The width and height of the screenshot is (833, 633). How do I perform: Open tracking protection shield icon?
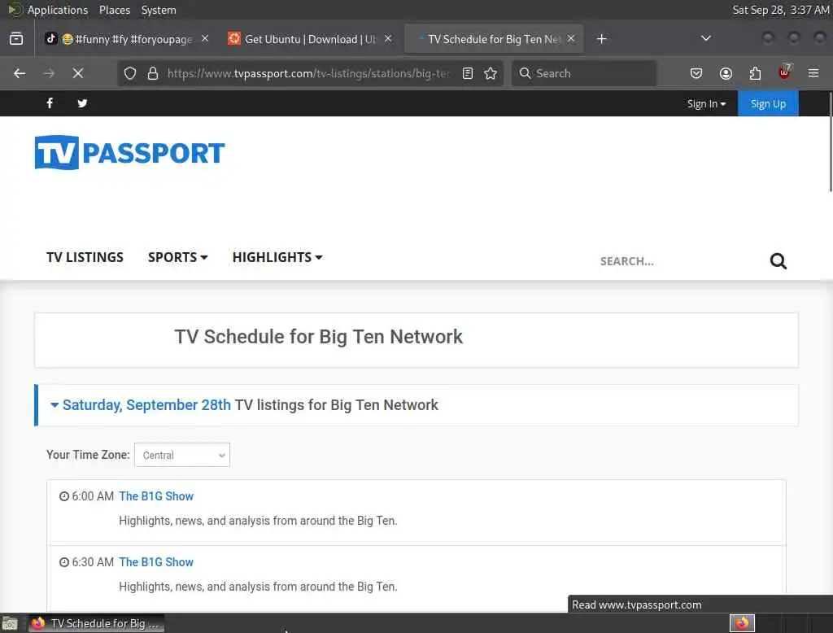pos(130,73)
